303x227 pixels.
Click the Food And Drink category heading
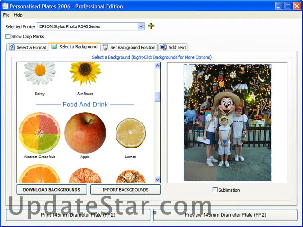point(85,105)
